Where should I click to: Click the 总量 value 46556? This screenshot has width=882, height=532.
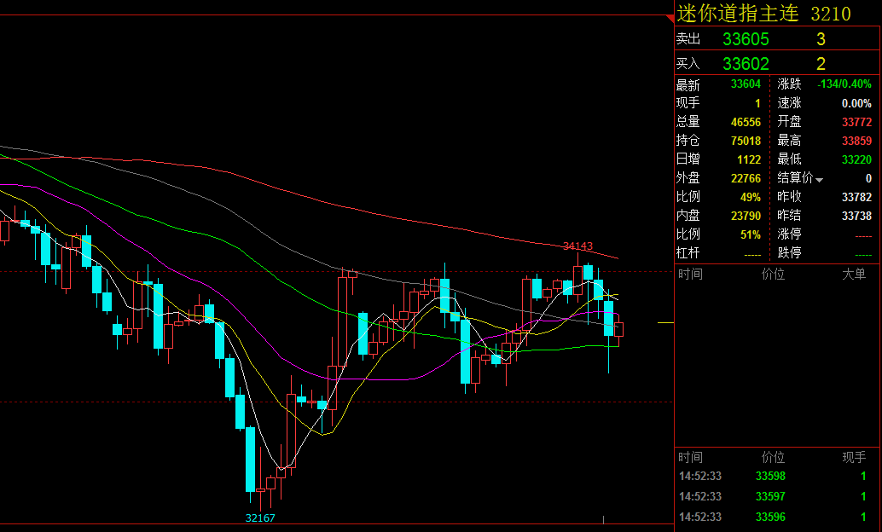(746, 122)
